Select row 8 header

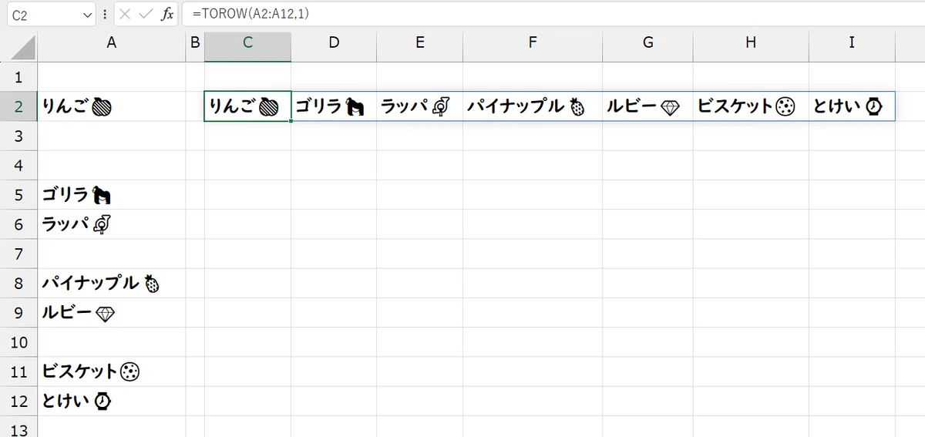click(x=19, y=283)
